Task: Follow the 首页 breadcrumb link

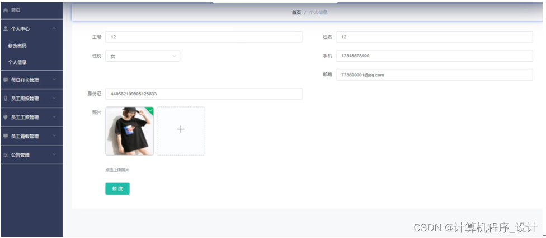Action: coord(296,12)
